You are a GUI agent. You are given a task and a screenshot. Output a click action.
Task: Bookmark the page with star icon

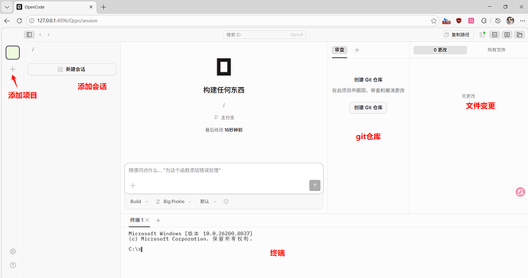point(433,21)
